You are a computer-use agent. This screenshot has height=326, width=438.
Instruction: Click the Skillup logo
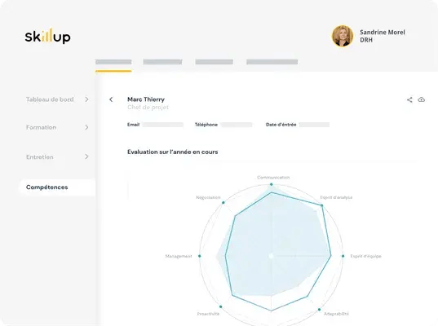(48, 37)
